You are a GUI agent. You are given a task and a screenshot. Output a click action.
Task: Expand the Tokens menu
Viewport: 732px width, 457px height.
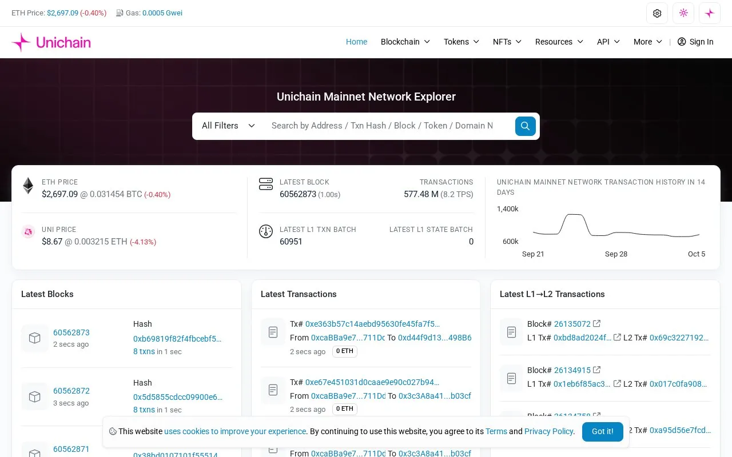462,42
